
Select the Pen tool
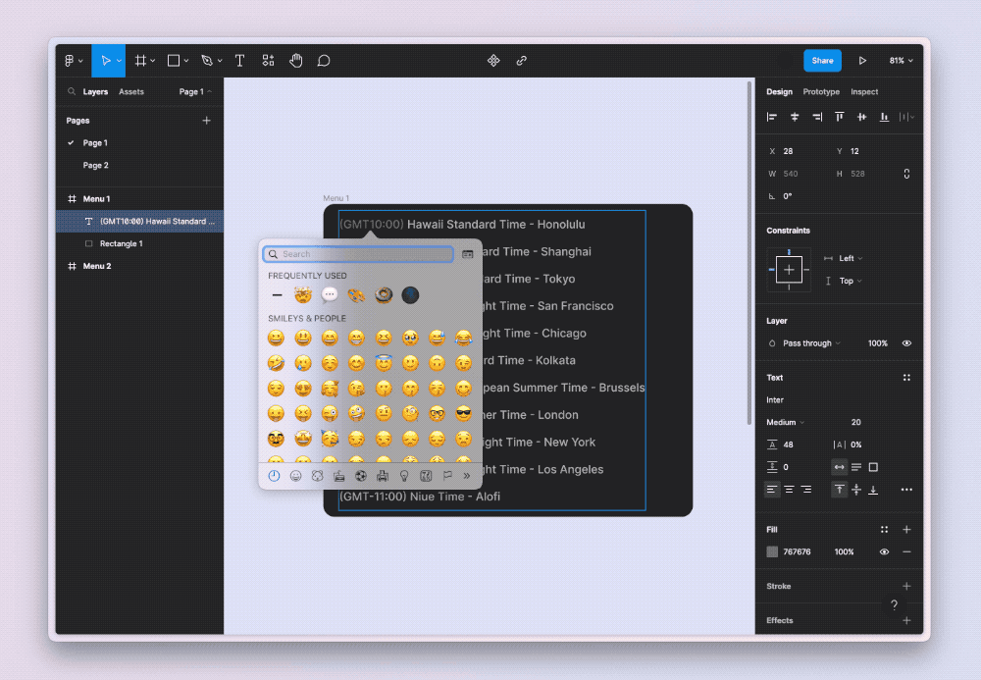(207, 61)
